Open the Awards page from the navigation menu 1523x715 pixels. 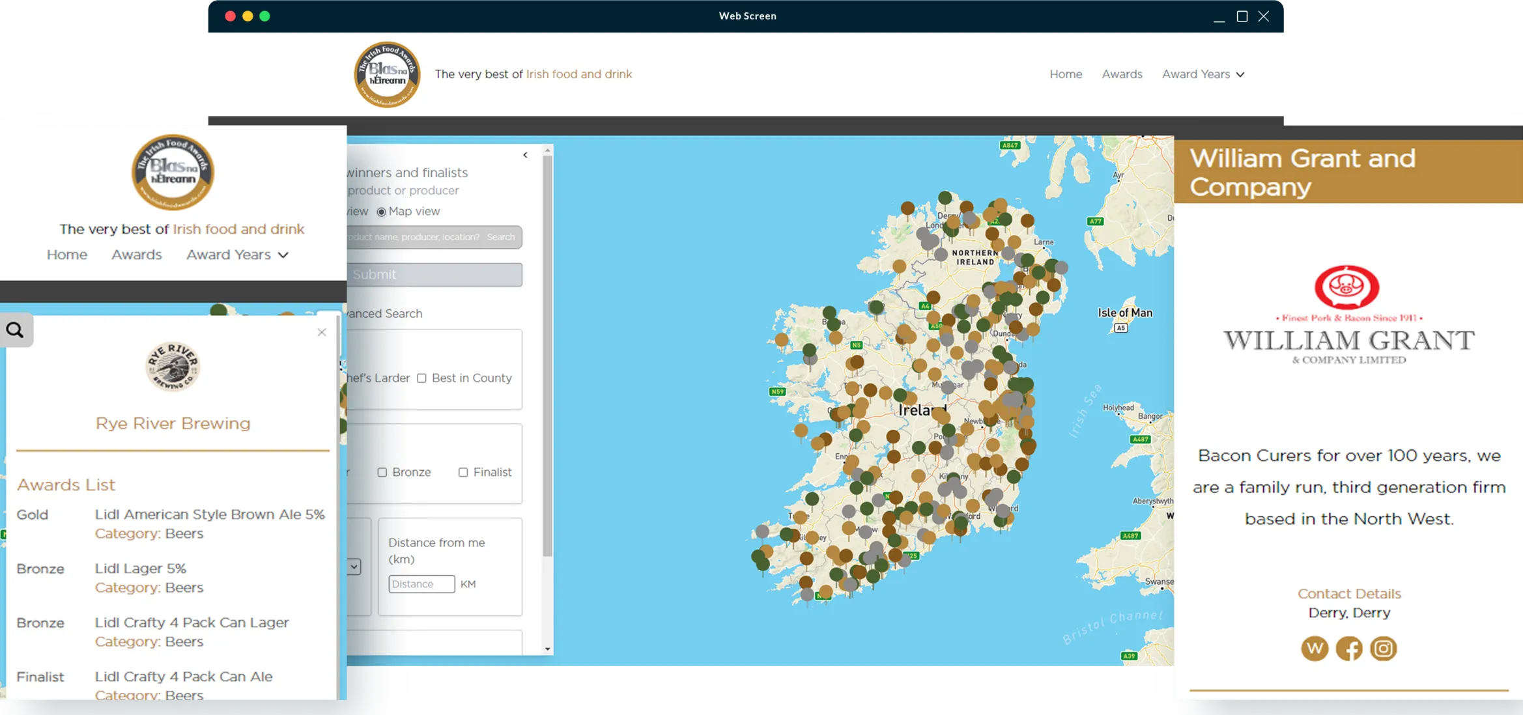pyautogui.click(x=1122, y=74)
